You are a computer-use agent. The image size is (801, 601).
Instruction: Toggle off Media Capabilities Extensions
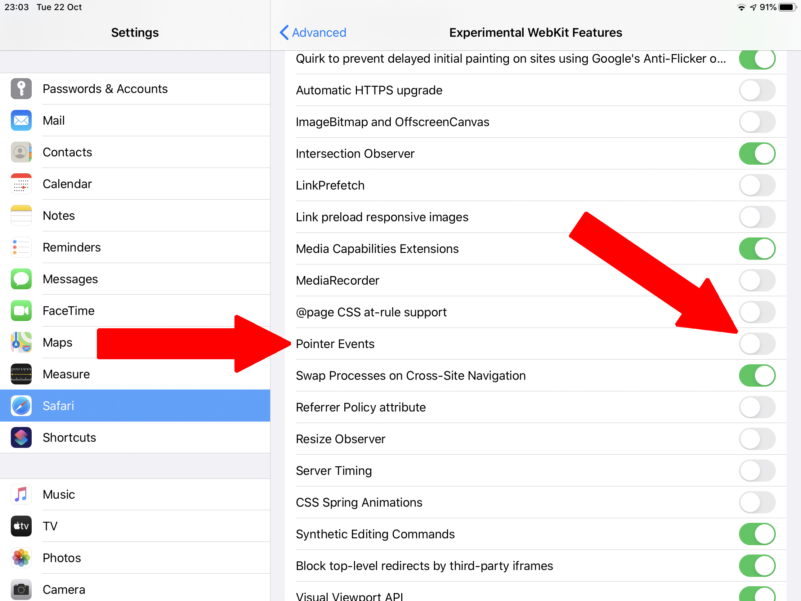tap(757, 249)
